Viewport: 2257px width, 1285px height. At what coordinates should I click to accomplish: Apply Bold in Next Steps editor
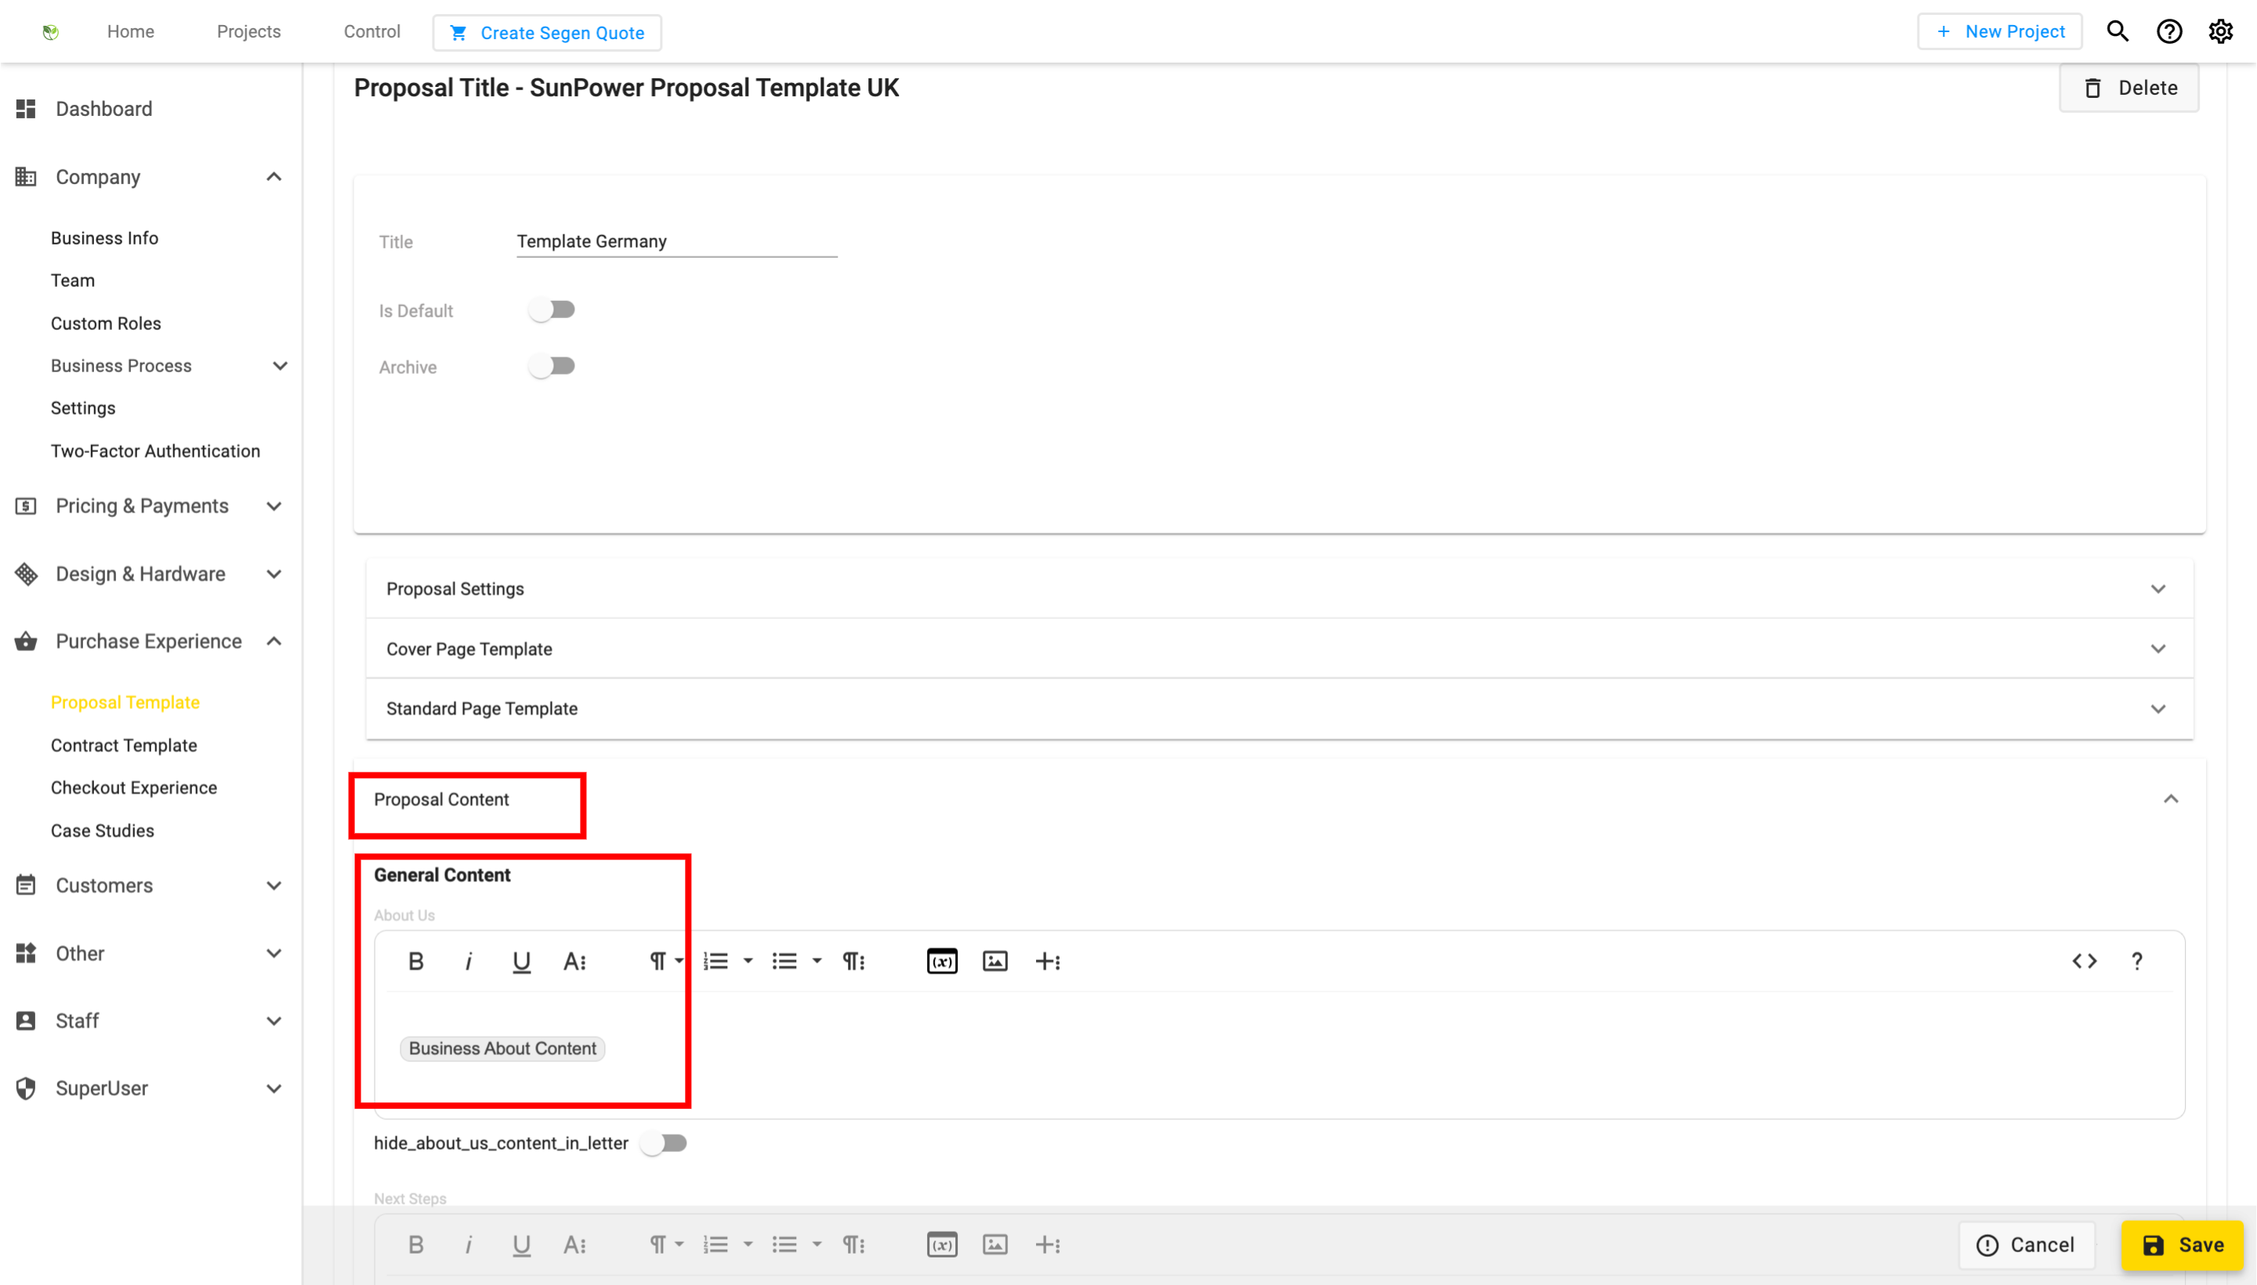tap(415, 1245)
